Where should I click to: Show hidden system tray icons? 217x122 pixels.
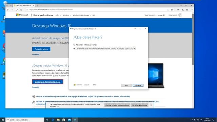click(192, 120)
